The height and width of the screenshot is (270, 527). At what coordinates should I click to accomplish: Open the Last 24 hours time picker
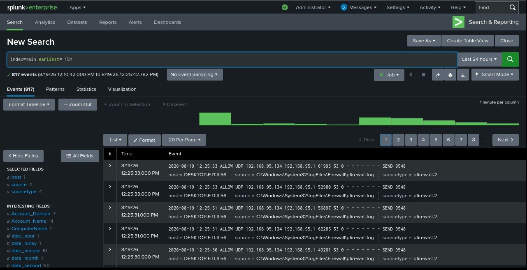click(x=479, y=59)
